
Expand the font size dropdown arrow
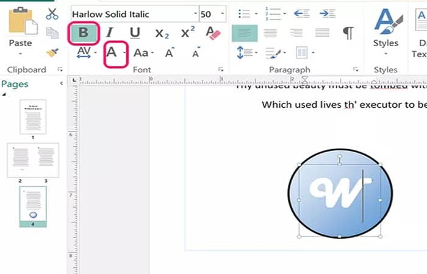223,13
